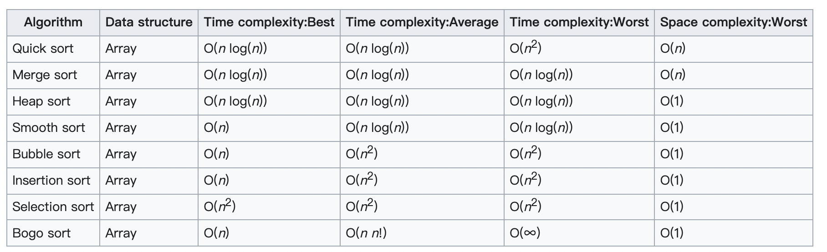827x252 pixels.
Task: Click the Bogo sort row label
Action: [41, 233]
